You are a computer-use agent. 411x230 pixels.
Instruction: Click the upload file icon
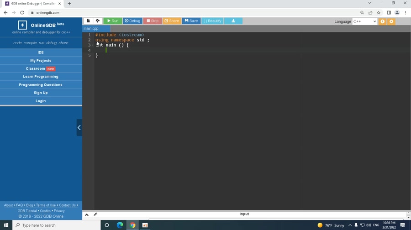(98, 21)
